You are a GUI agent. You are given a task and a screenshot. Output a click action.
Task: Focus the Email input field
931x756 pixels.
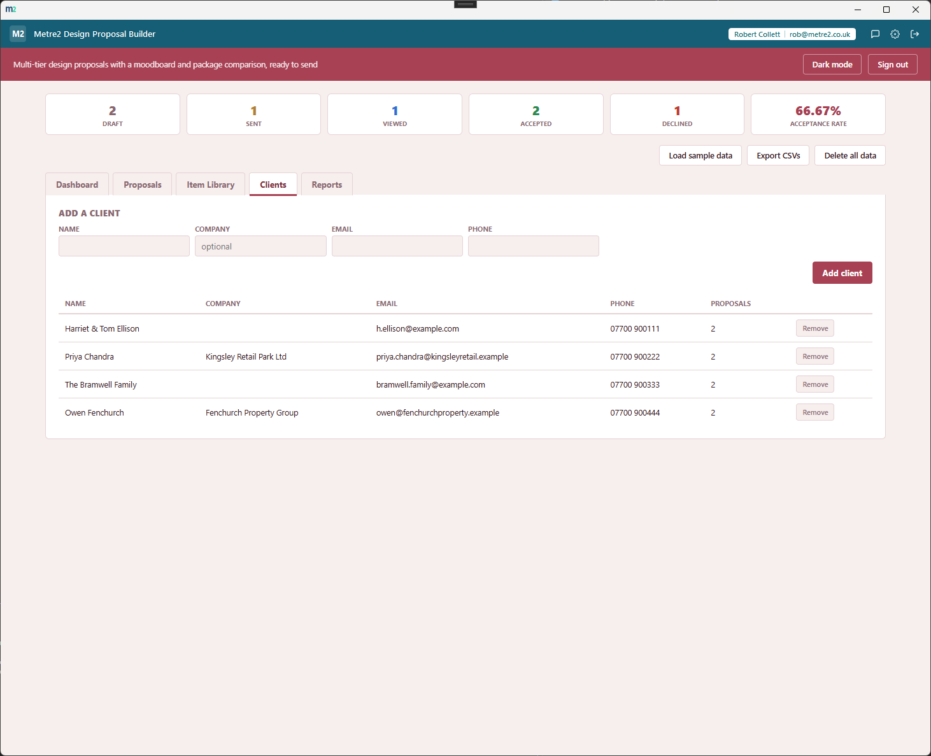point(397,246)
